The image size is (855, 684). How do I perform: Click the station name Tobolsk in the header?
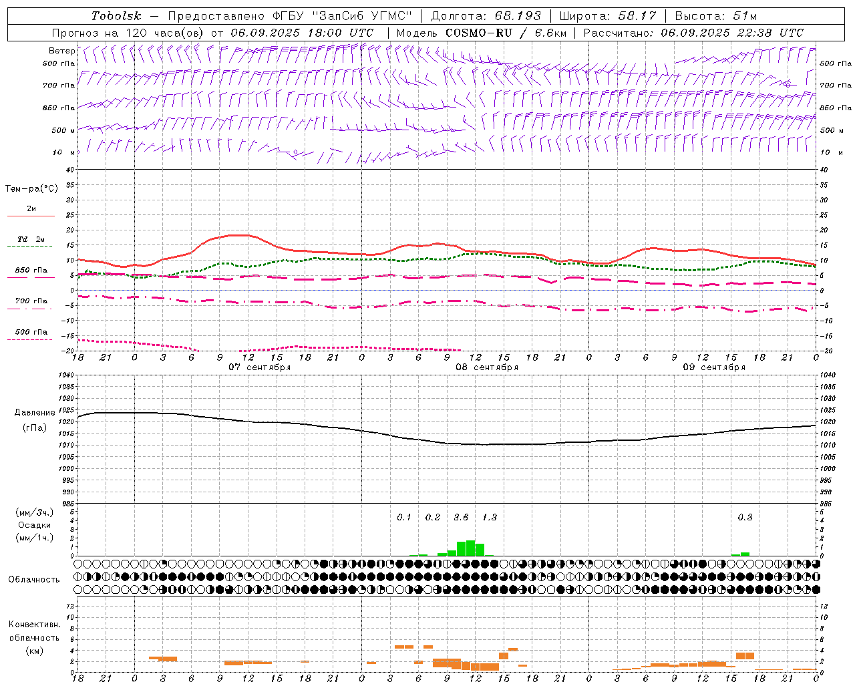(x=116, y=16)
